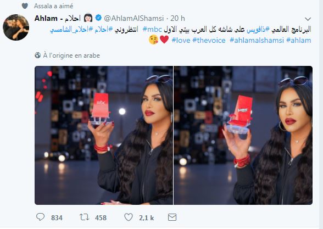
Task: Click the blue verified badge icon
Action: tap(98, 18)
